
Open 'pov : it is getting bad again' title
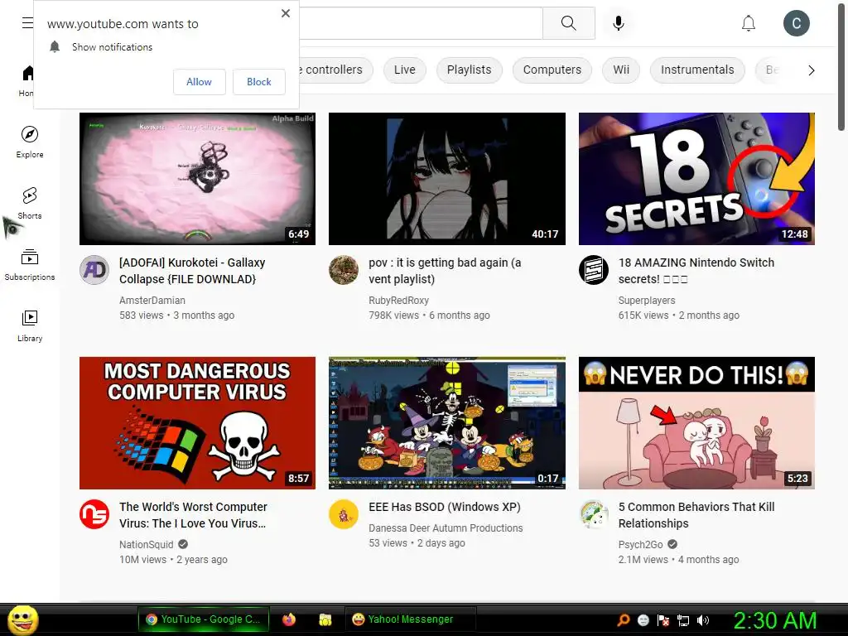coord(445,271)
